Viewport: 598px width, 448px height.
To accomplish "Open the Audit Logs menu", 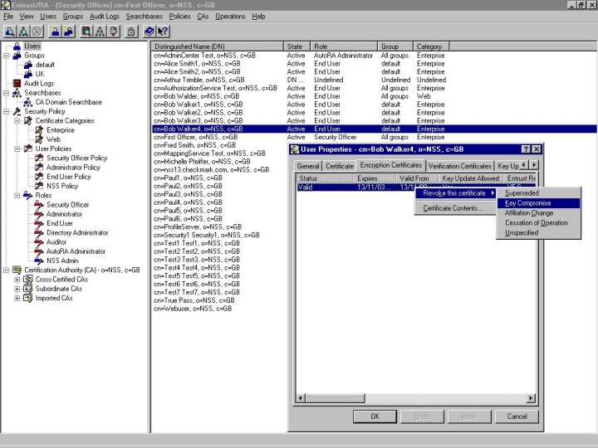I will click(105, 17).
